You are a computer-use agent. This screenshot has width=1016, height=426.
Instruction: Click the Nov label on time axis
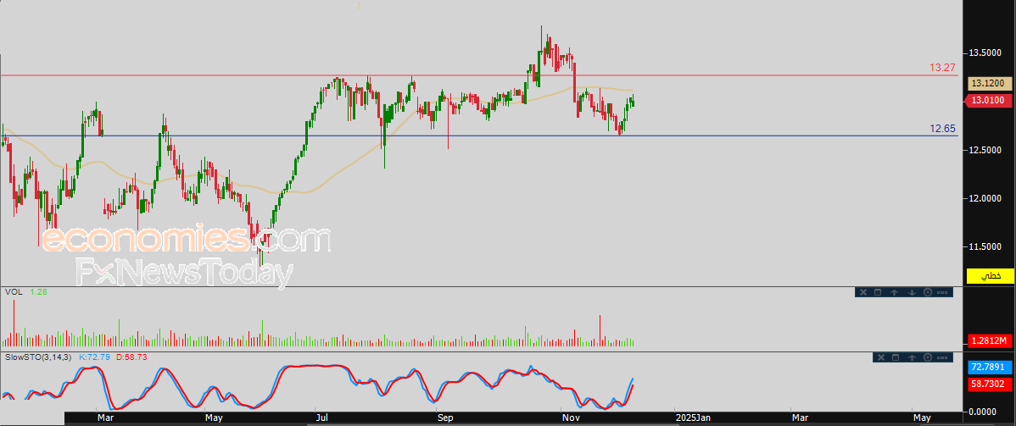pyautogui.click(x=571, y=419)
